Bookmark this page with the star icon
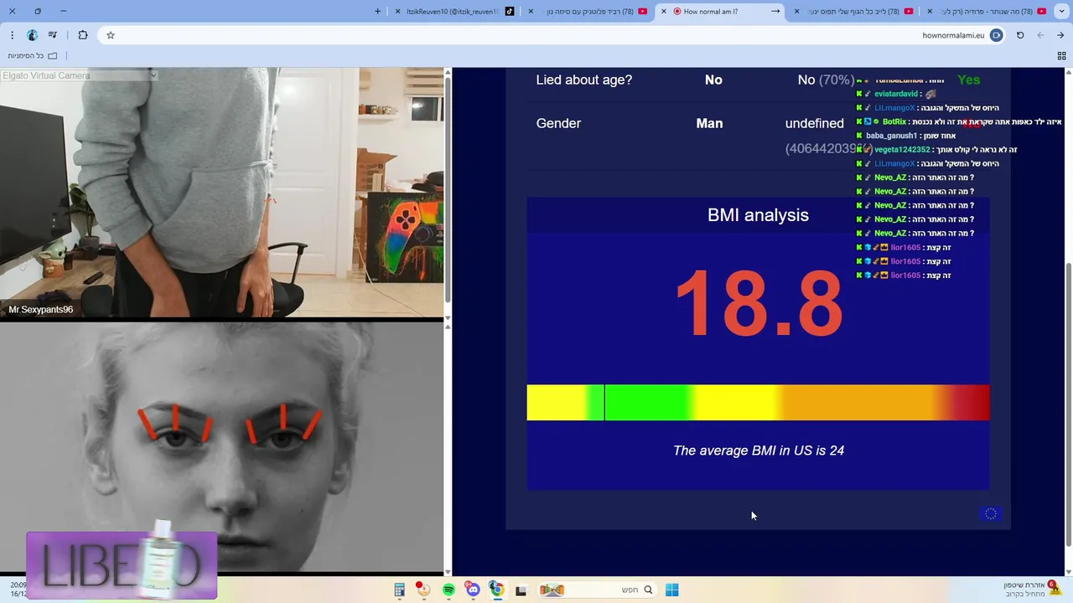This screenshot has height=603, width=1073. 110,35
